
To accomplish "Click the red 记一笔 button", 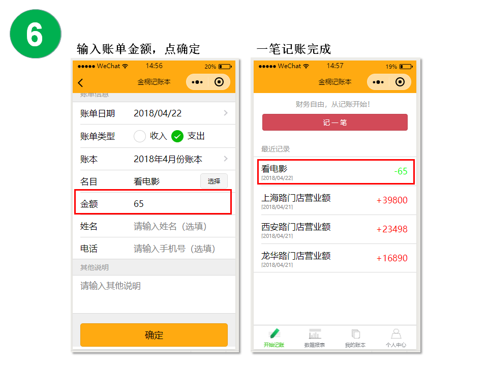I will coord(335,123).
